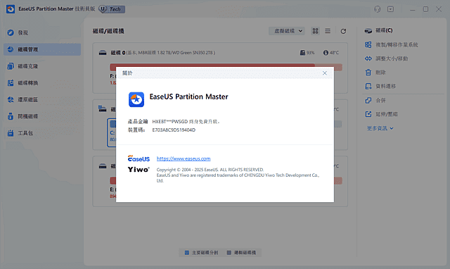Screen dimensions: 450x269
Task: Click the 資料遷移 icon
Action: pyautogui.click(x=368, y=86)
